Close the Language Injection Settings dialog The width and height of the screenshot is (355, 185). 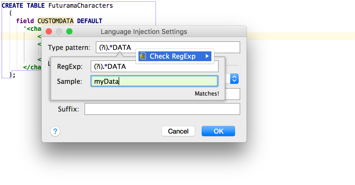(49, 32)
